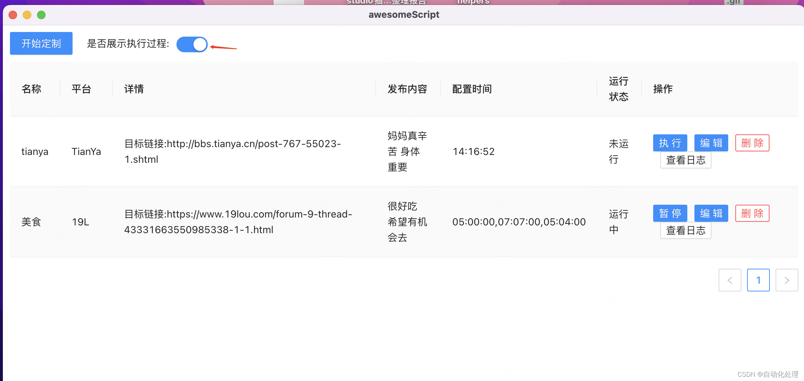Click the 未运行 status cell
The height and width of the screenshot is (381, 804).
pyautogui.click(x=619, y=151)
